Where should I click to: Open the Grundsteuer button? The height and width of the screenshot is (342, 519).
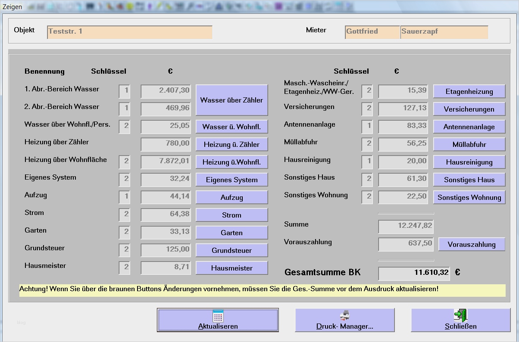pos(231,250)
